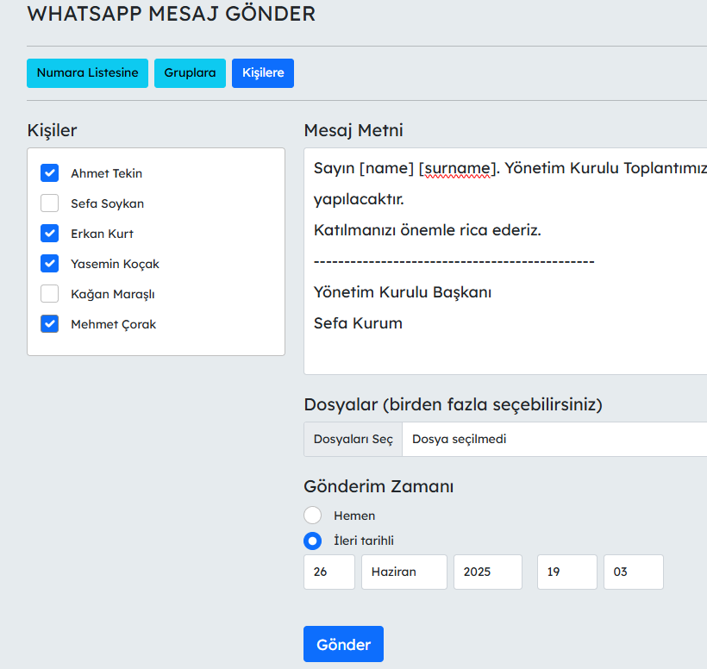This screenshot has width=707, height=669.
Task: Tick the Kağan Maraşlı checkbox
Action: (49, 294)
